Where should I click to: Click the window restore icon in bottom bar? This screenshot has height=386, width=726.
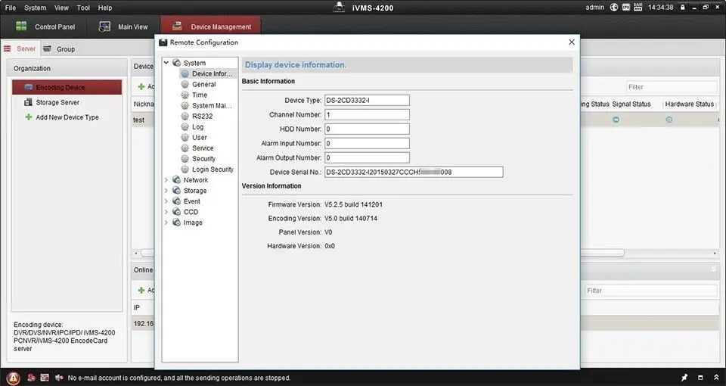click(x=700, y=378)
